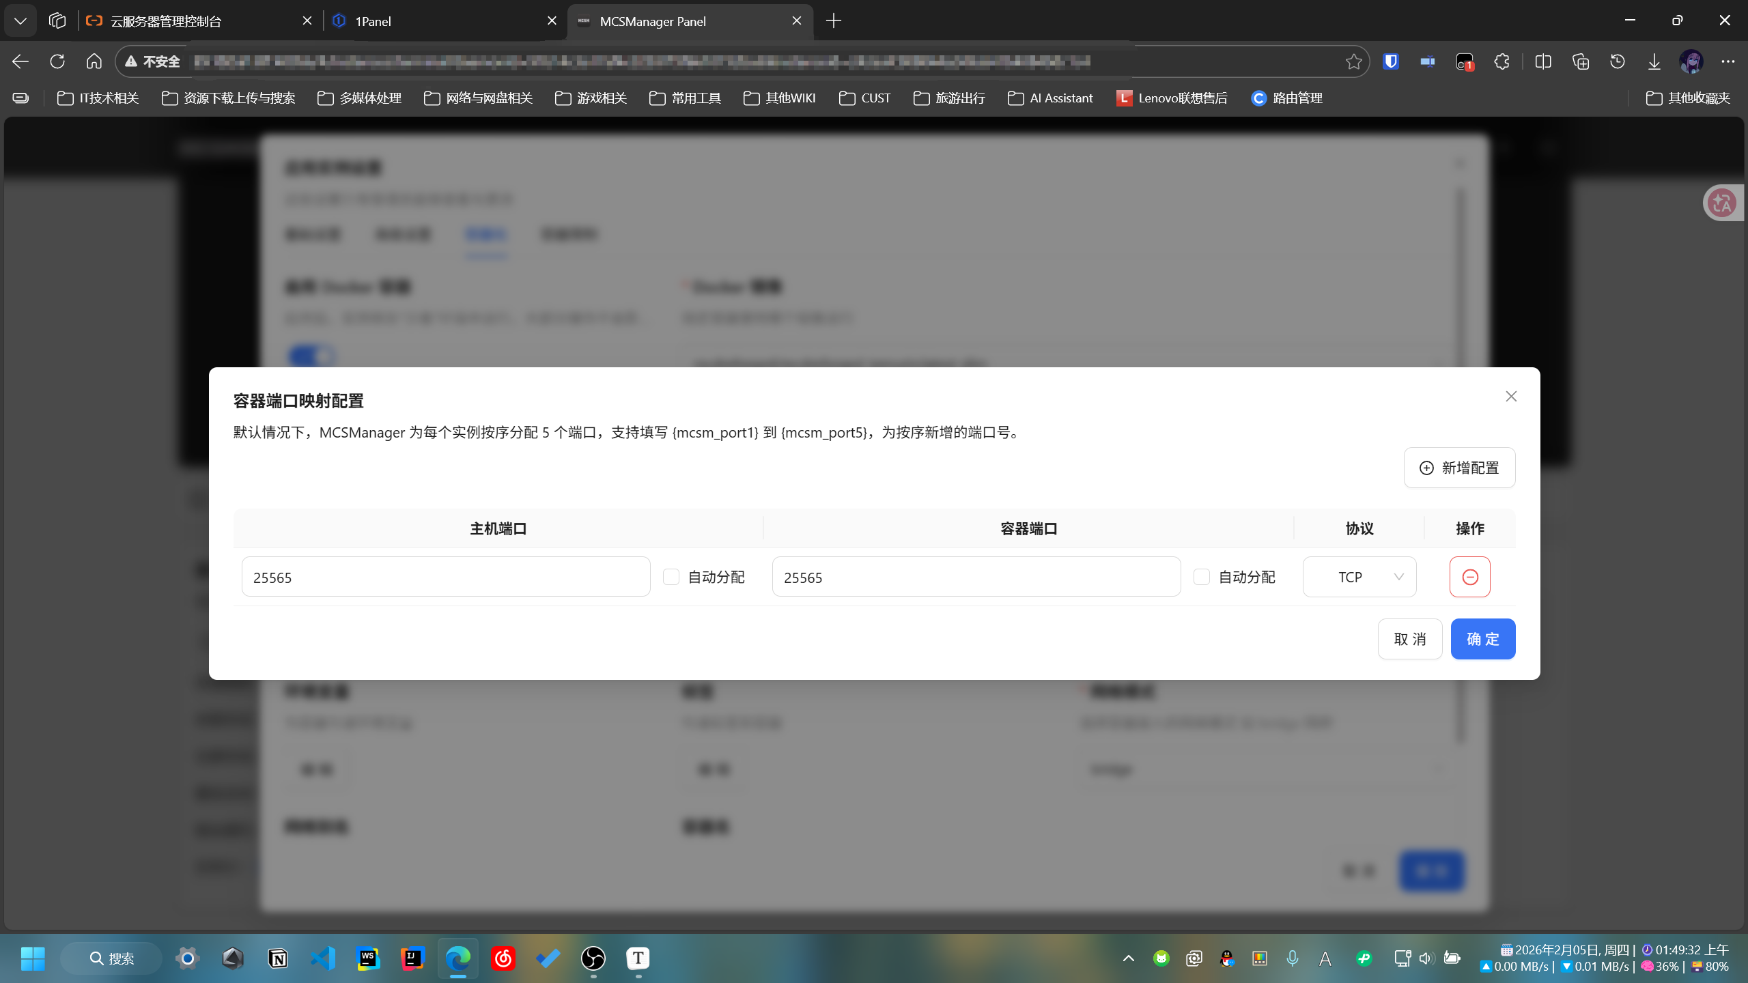Open the extensions puzzle icon
This screenshot has width=1748, height=983.
click(1501, 61)
